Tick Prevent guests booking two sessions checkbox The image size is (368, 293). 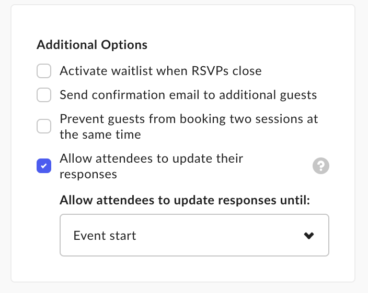click(44, 126)
